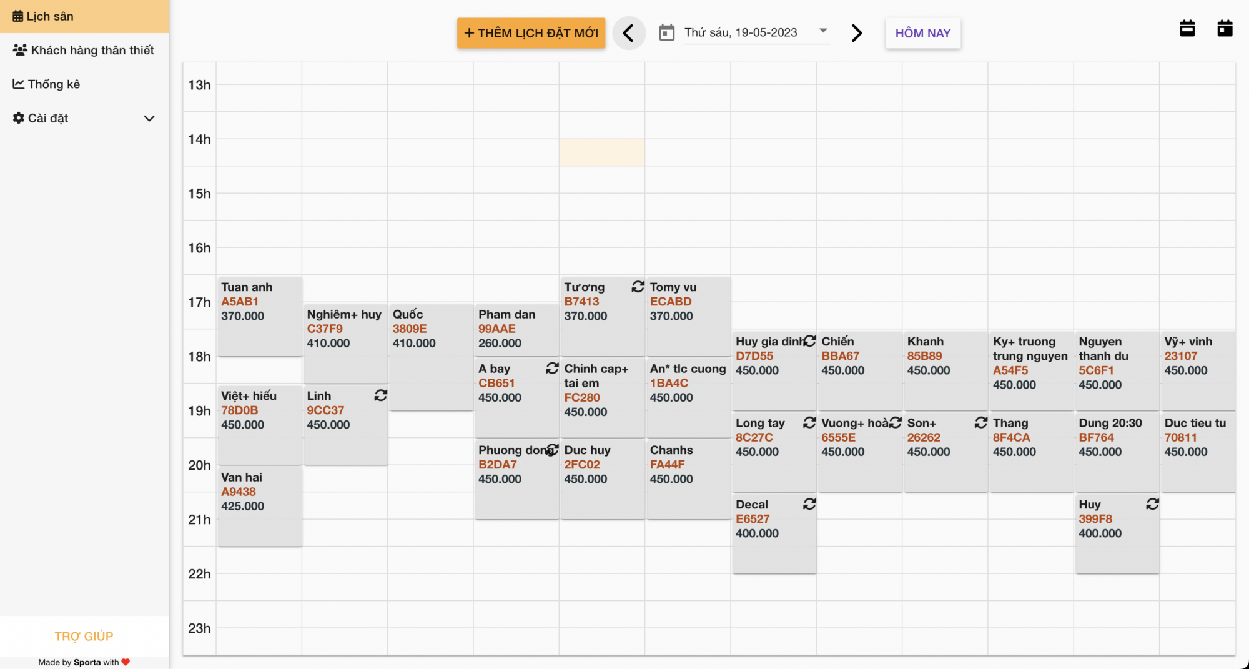Click the heart icon in footer
This screenshot has height=669, width=1249.
[126, 662]
